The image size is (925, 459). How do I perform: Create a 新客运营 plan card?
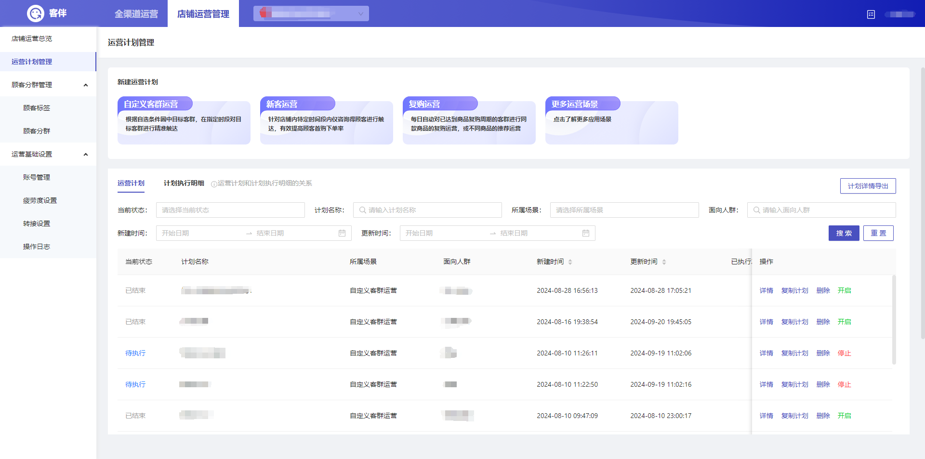(327, 120)
